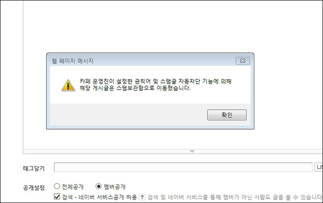Click the 태그달기 label
Image resolution: width=323 pixels, height=203 pixels.
(34, 168)
